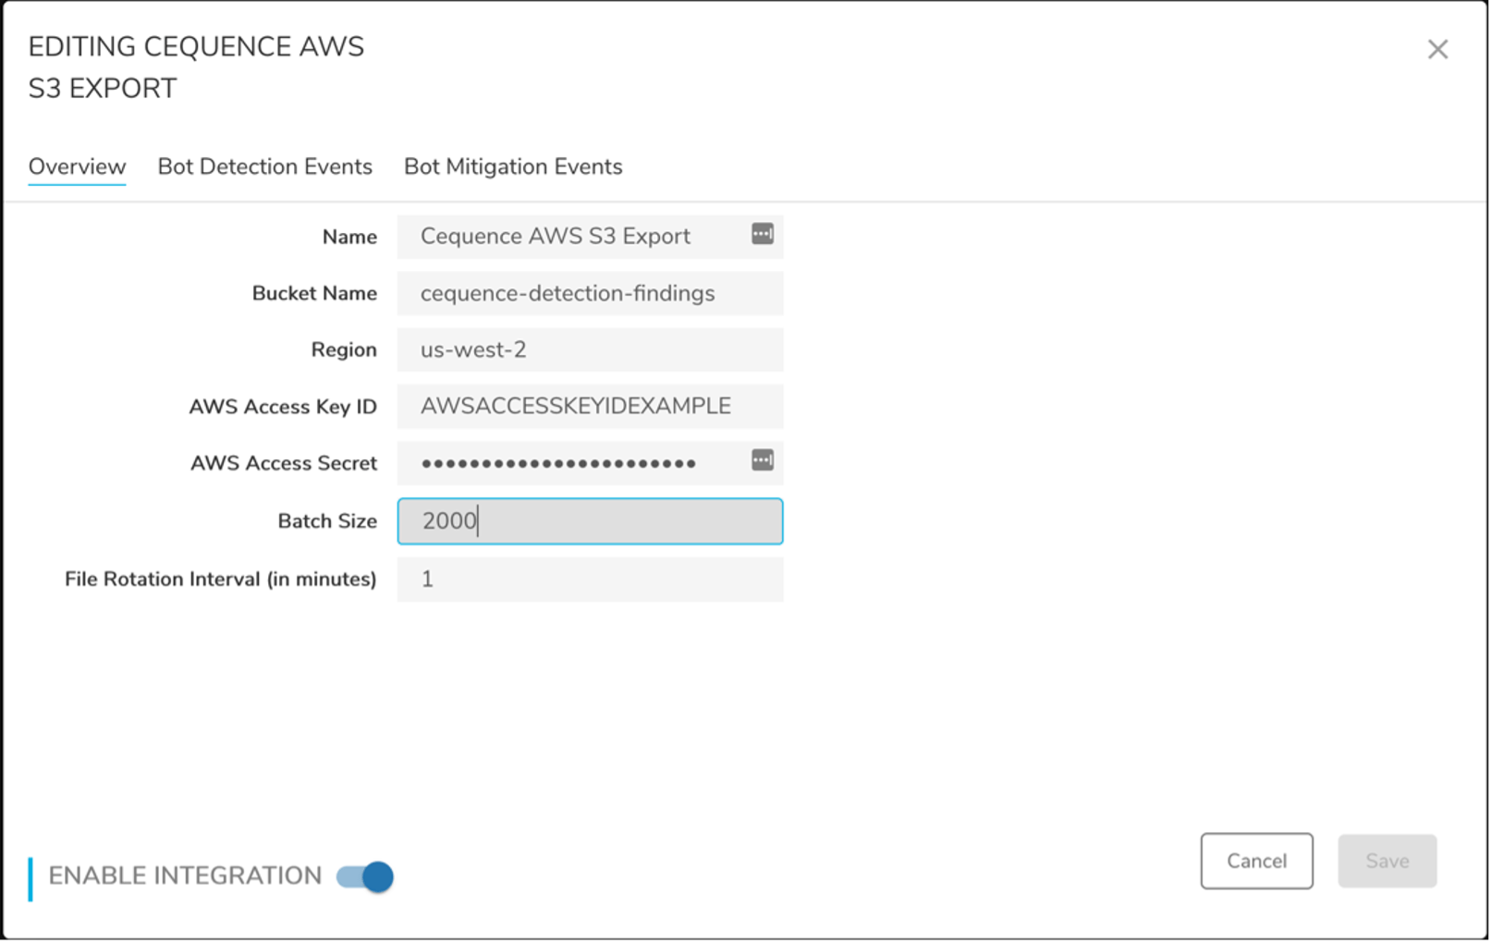
Task: Click the Batch Size field with 2000
Action: tap(590, 521)
